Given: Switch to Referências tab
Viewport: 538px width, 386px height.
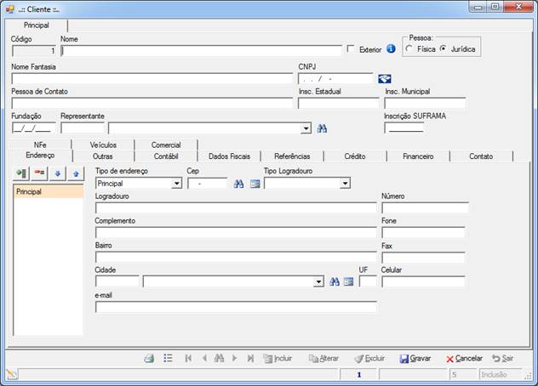Looking at the screenshot, I should [292, 156].
